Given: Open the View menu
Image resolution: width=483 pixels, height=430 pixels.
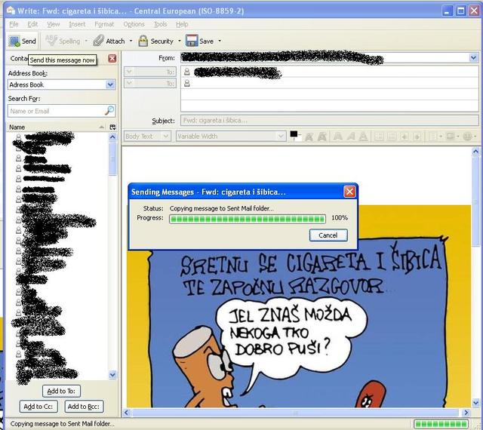Looking at the screenshot, I should (54, 24).
